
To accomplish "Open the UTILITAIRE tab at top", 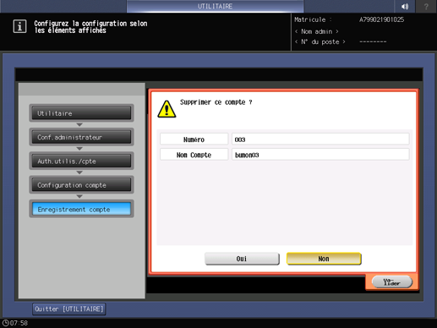I will 215,6.
